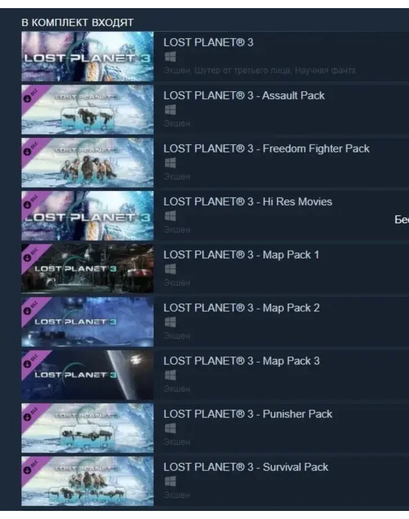Click Windows platform icon for Hi Res Movies
Viewport: 409px width, 519px height.
tap(170, 216)
